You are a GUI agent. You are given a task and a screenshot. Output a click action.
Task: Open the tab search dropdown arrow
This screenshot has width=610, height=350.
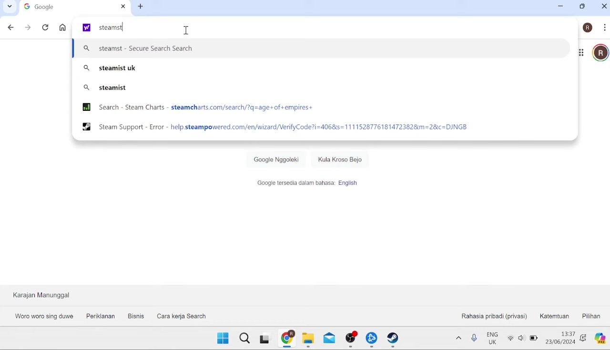pyautogui.click(x=10, y=7)
